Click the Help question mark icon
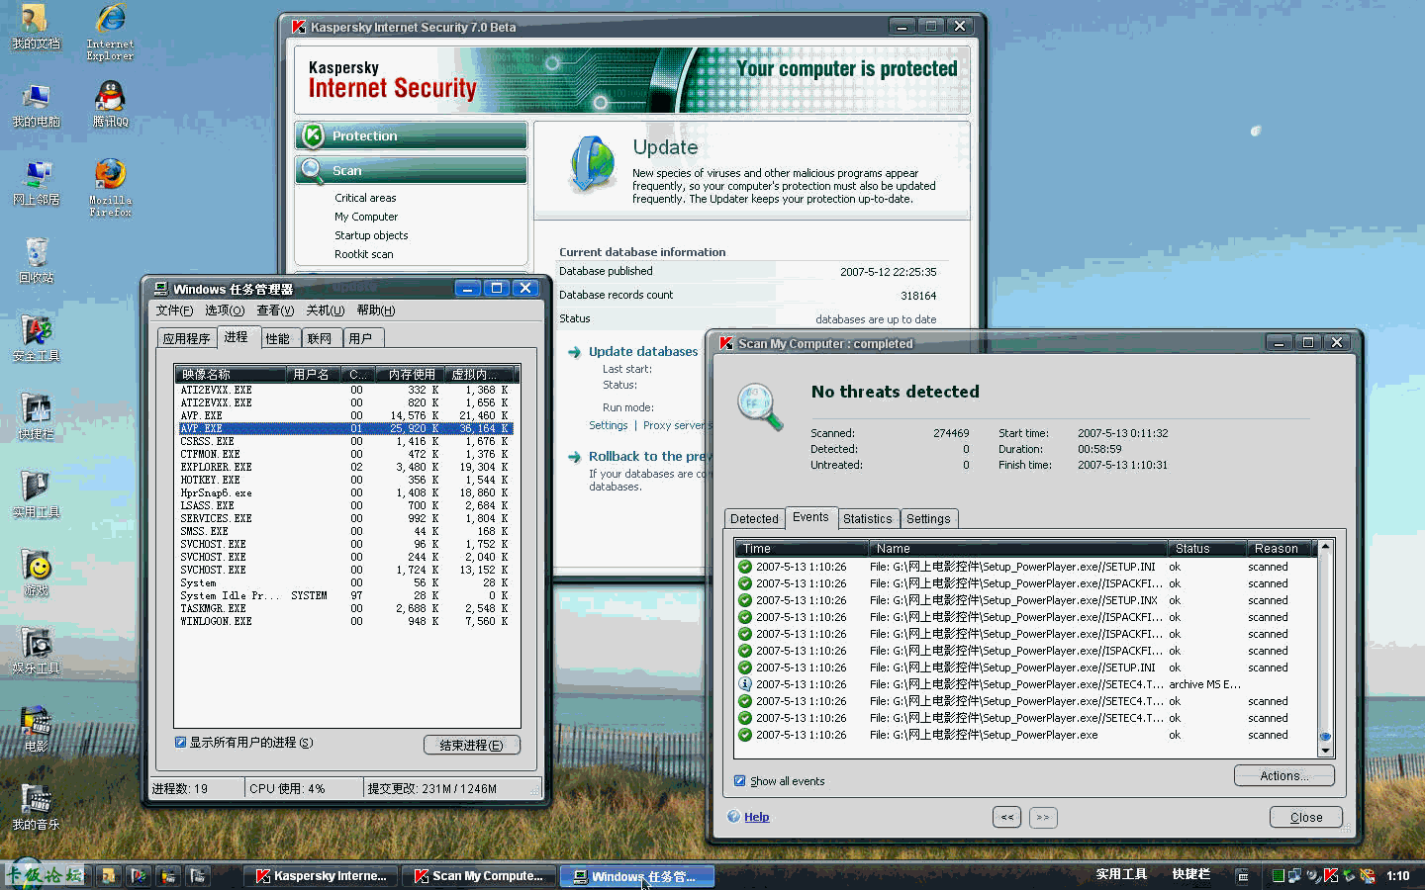This screenshot has height=890, width=1425. tap(733, 817)
